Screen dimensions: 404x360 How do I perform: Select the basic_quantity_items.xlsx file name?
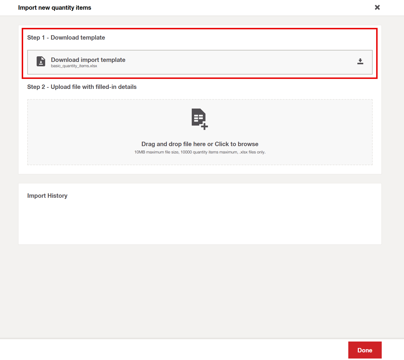pos(74,66)
